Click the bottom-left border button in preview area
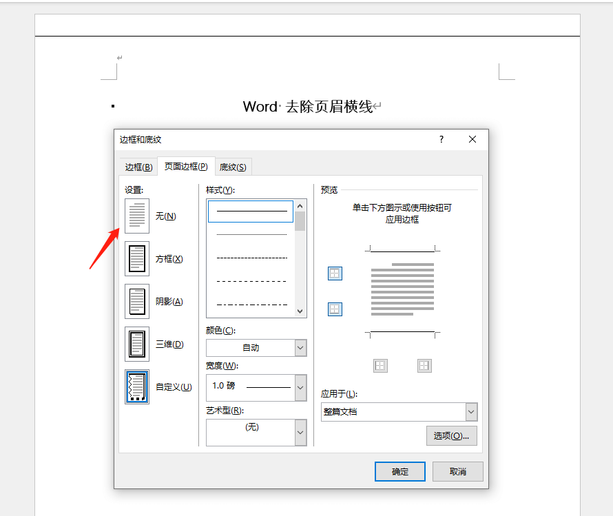The image size is (613, 516). [x=381, y=365]
